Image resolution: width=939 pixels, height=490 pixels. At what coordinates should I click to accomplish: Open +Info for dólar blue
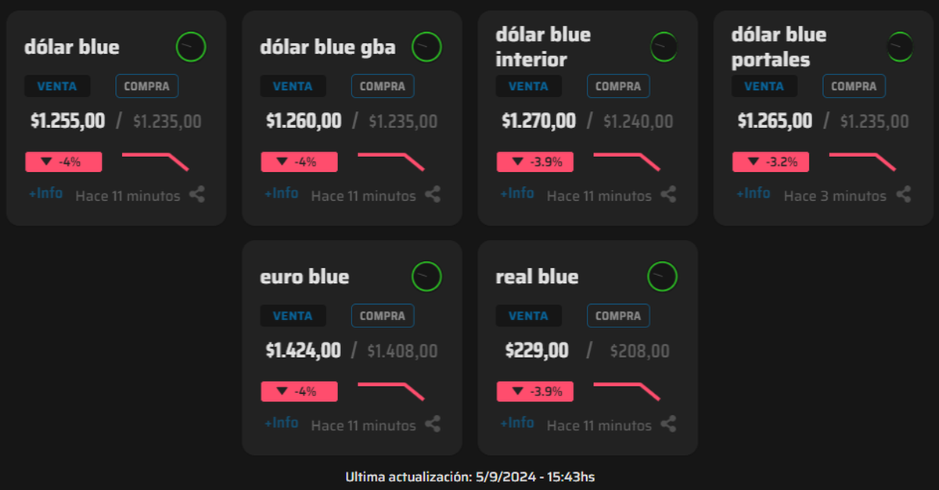point(45,193)
